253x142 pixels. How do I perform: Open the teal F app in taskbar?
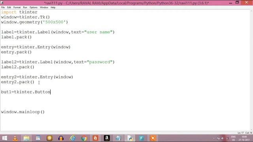pyautogui.click(x=141, y=138)
